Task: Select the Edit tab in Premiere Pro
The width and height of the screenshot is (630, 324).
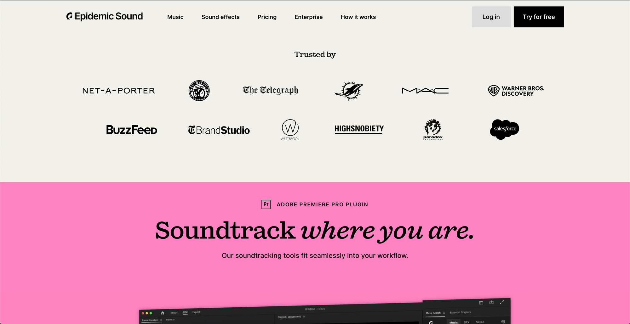Action: tap(185, 312)
